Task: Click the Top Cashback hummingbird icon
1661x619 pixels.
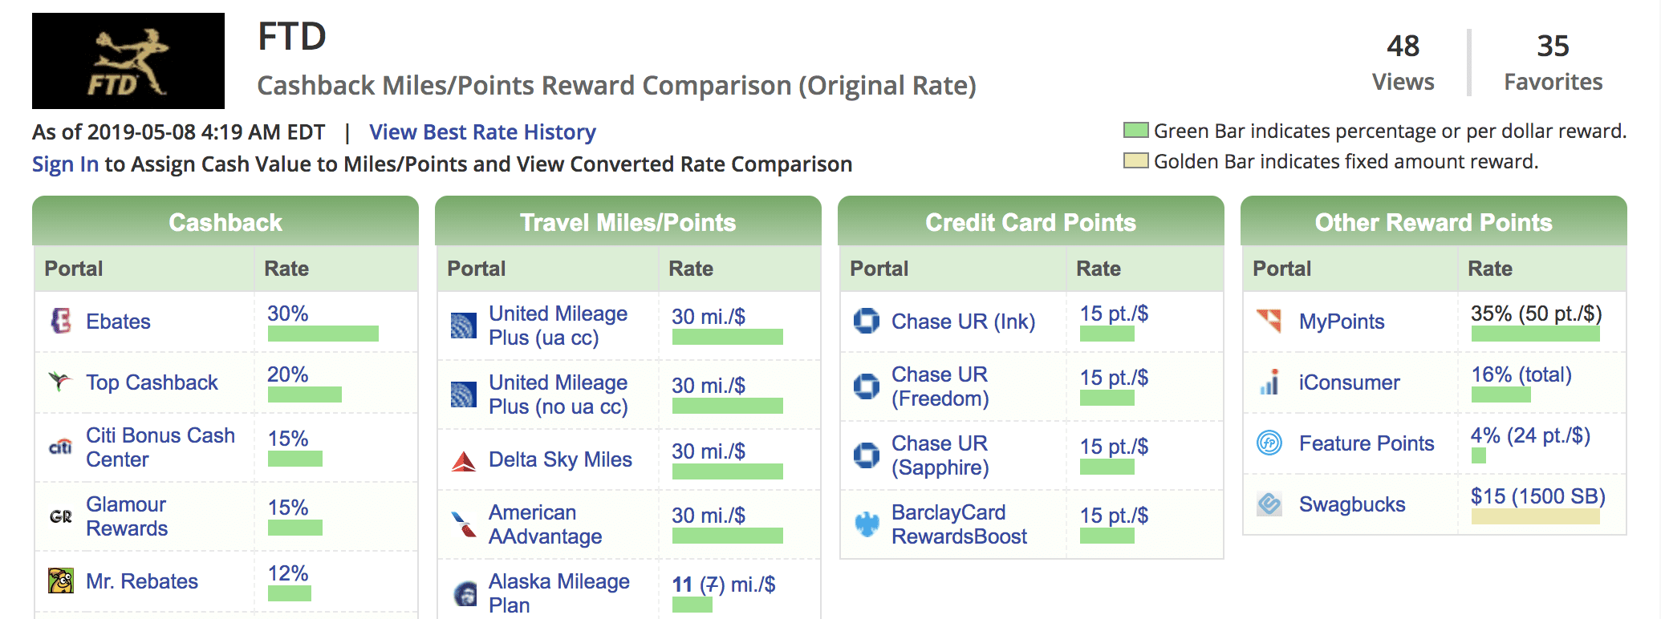Action: (60, 382)
